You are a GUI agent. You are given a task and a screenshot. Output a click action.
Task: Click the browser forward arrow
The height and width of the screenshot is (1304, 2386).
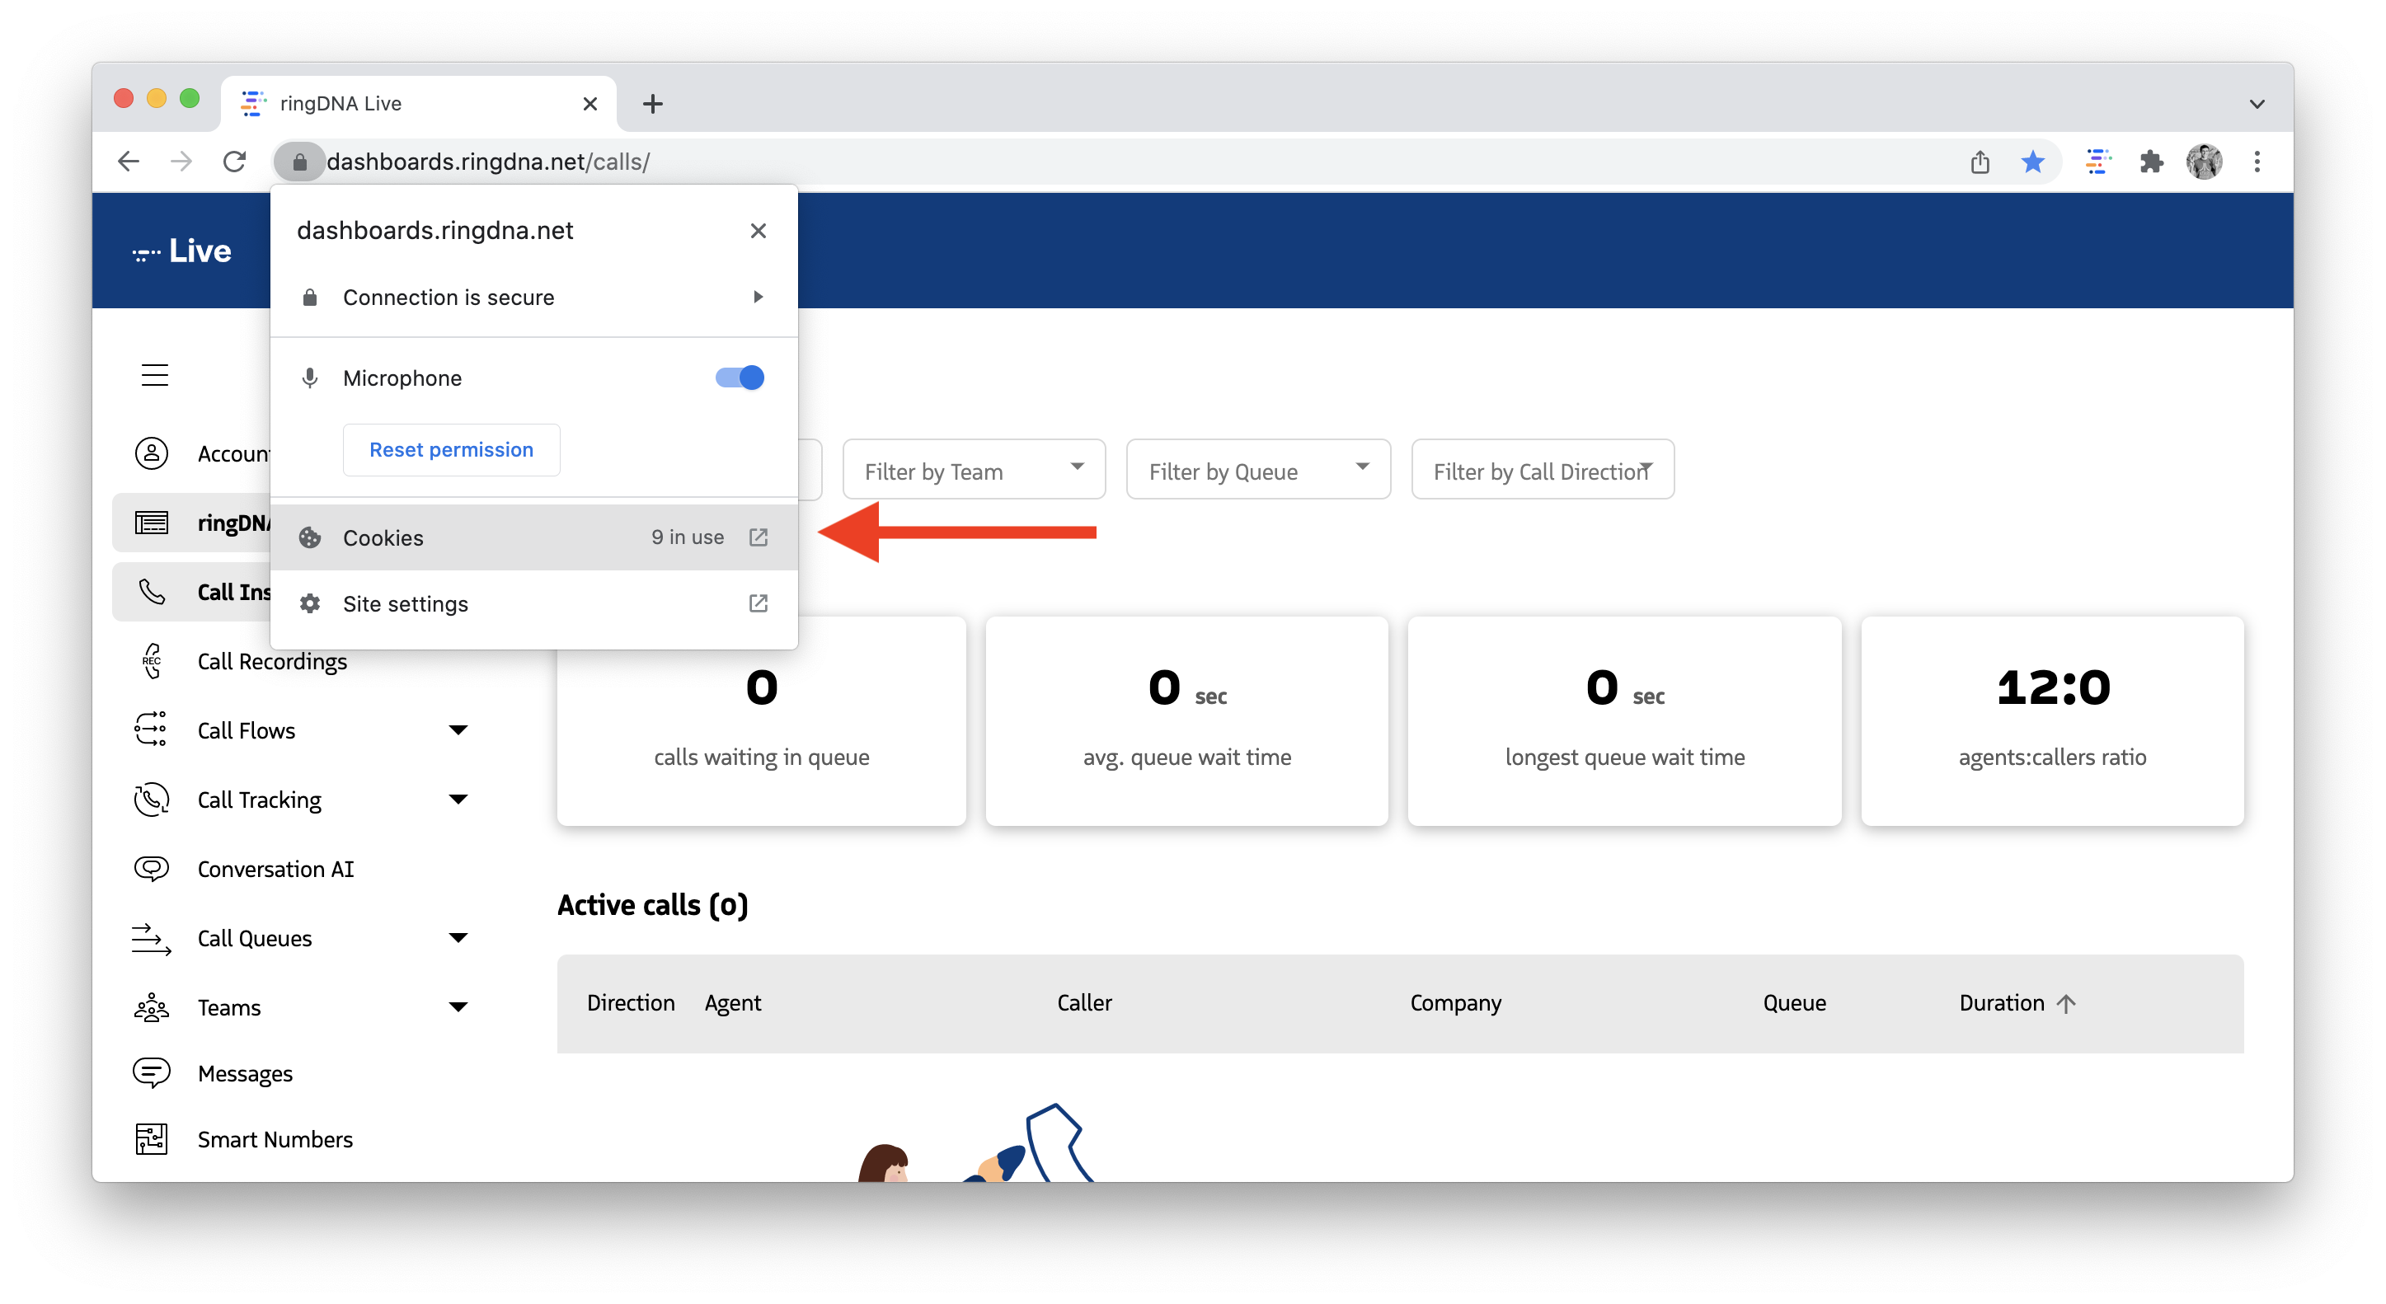click(x=181, y=162)
